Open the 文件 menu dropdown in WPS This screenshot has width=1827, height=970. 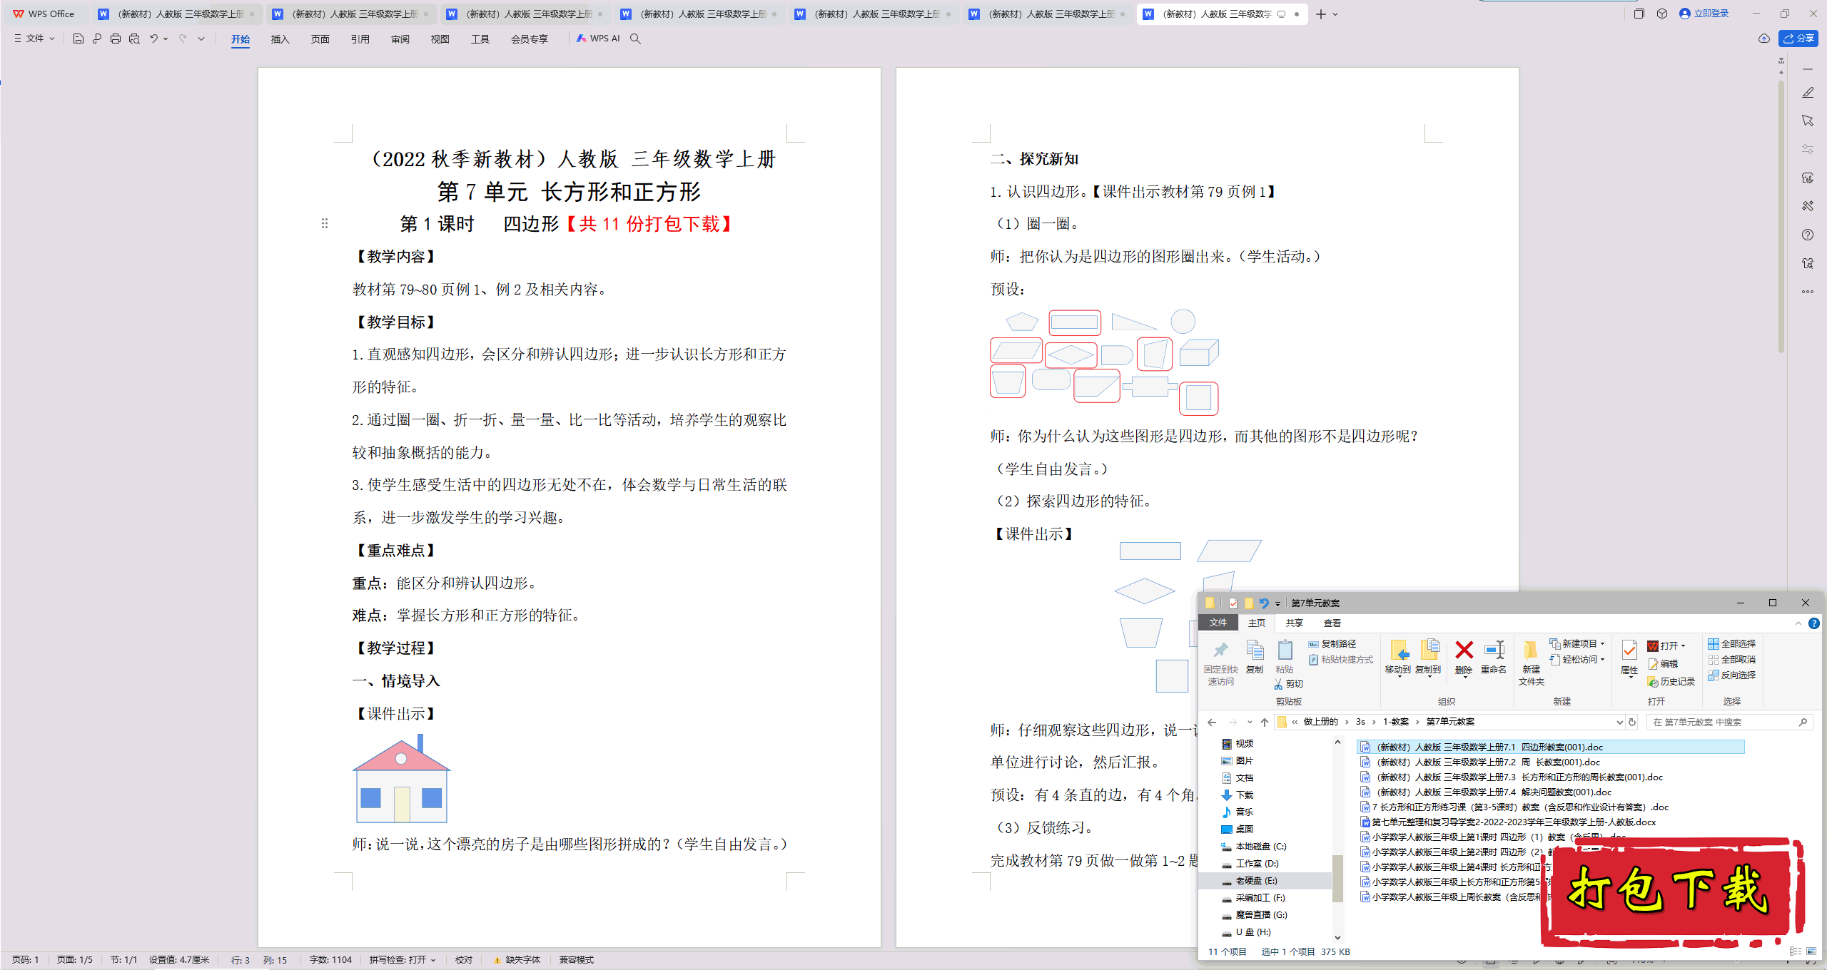[34, 39]
